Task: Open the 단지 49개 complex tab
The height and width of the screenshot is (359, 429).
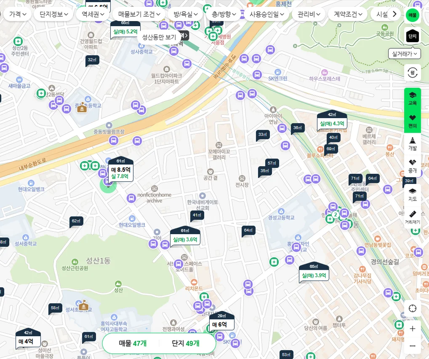Action: pos(185,343)
